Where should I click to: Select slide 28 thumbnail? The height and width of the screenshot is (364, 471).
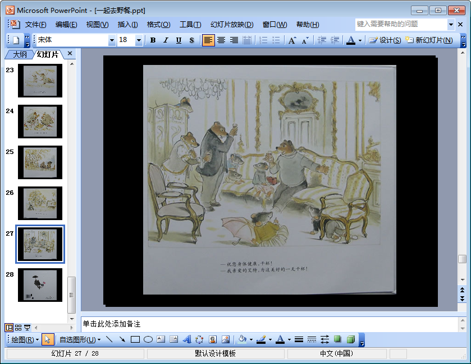[40, 285]
